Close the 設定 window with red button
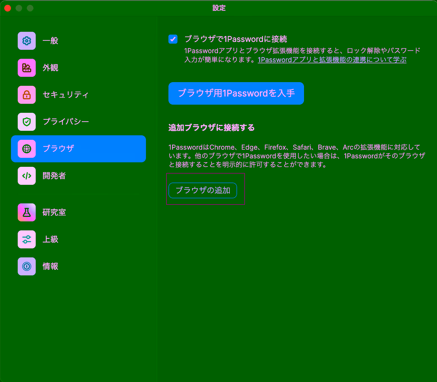This screenshot has height=382, width=437. coord(8,8)
